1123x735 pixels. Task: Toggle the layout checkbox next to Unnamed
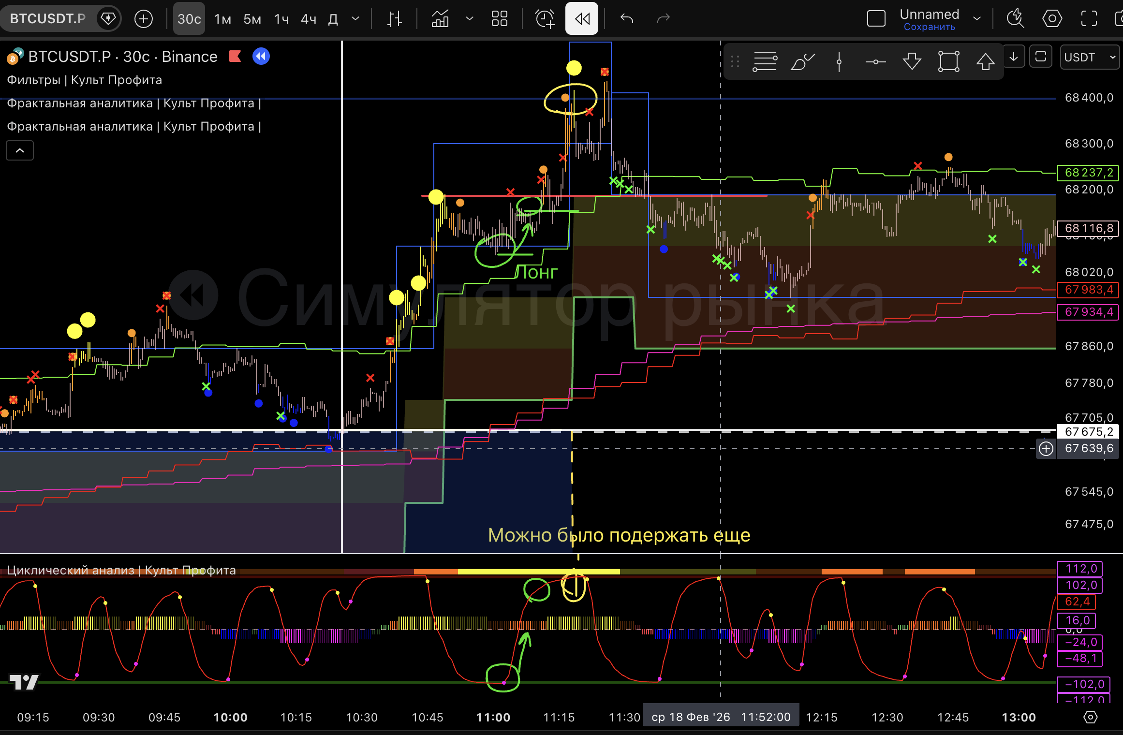876,19
